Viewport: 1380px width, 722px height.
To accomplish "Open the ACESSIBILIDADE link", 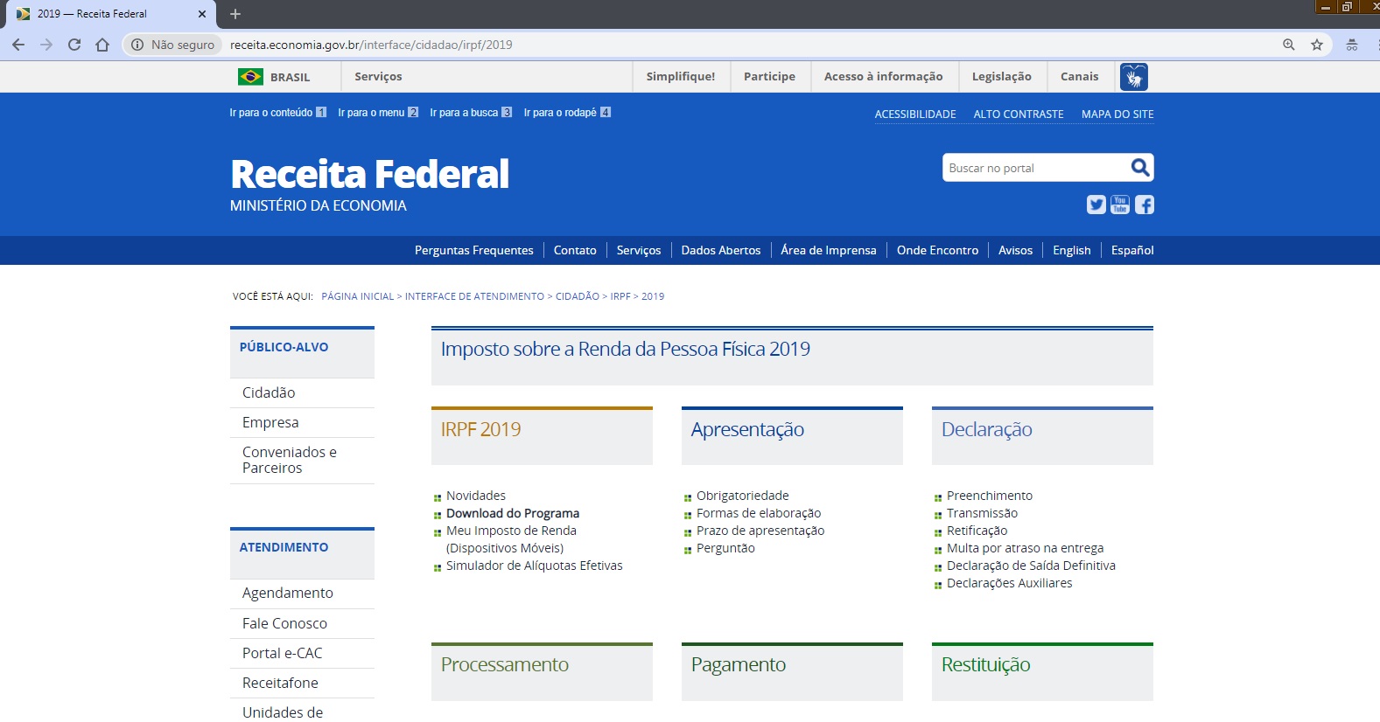I will coord(915,115).
